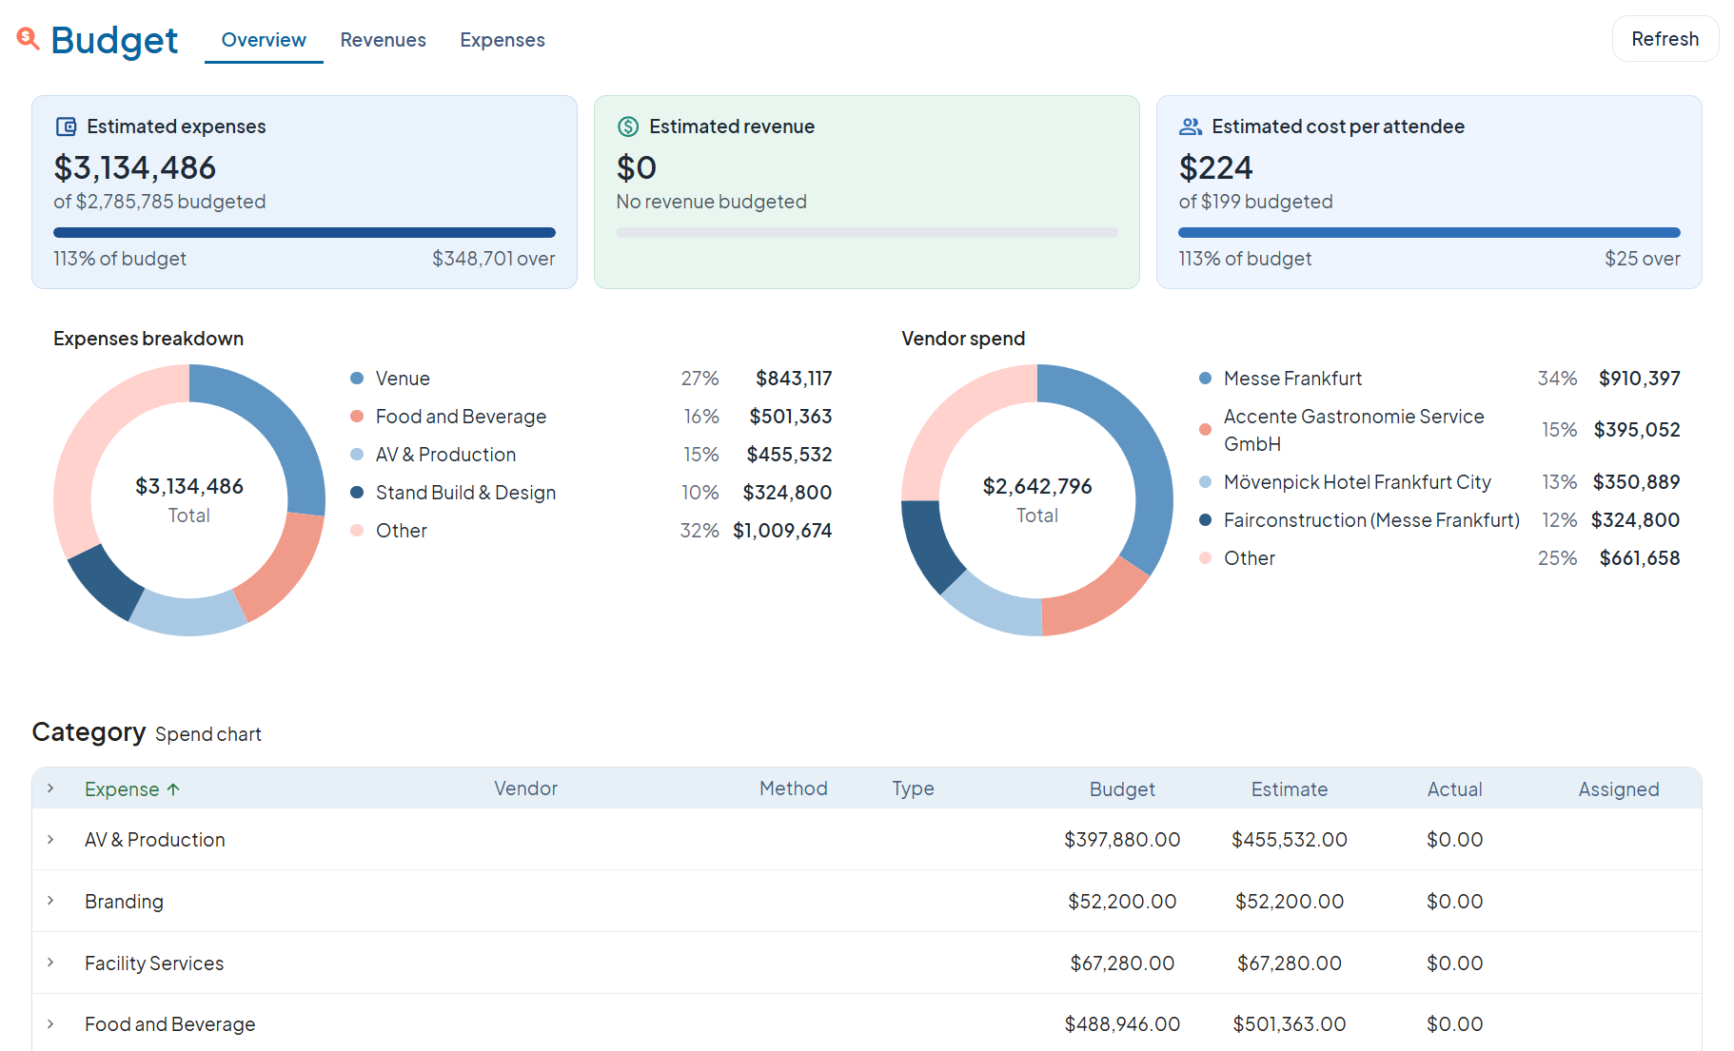1734x1051 pixels.
Task: Click the Food and Beverage legend dot
Action: 357,417
